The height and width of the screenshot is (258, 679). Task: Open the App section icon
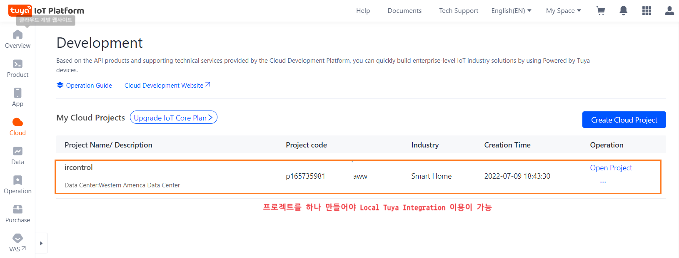(17, 93)
